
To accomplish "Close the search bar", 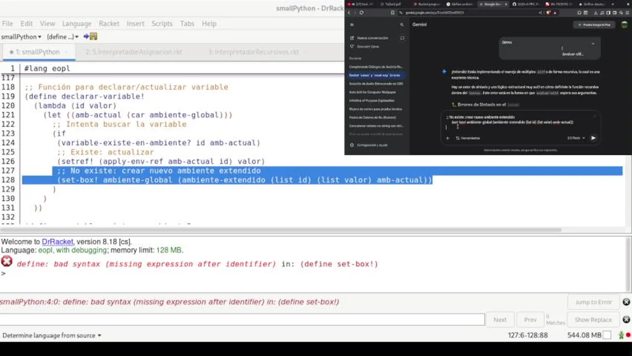I will click(626, 319).
